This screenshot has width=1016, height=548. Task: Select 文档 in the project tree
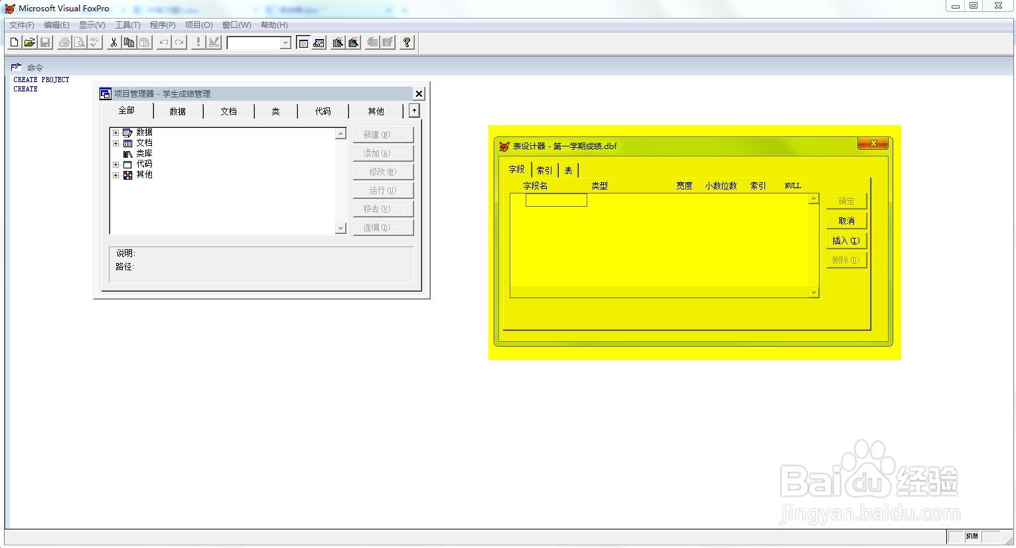click(144, 143)
